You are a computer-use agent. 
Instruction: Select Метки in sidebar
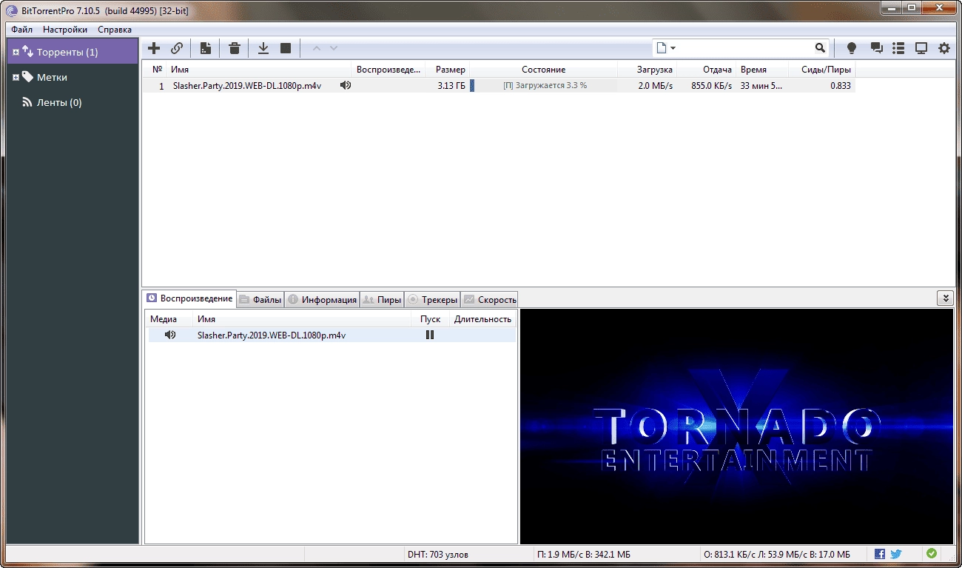[x=52, y=78]
